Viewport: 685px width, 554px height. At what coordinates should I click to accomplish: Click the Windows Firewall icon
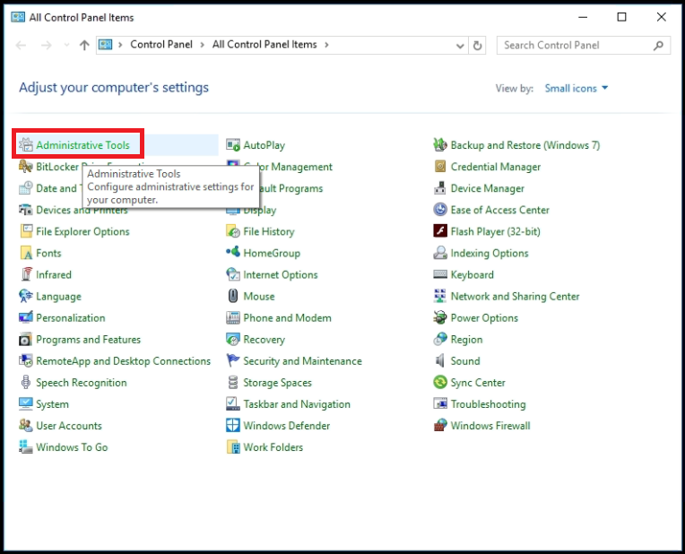(440, 425)
